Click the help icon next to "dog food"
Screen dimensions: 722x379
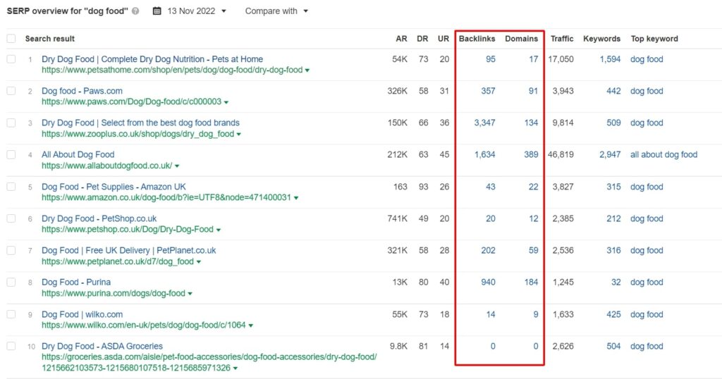click(x=135, y=11)
